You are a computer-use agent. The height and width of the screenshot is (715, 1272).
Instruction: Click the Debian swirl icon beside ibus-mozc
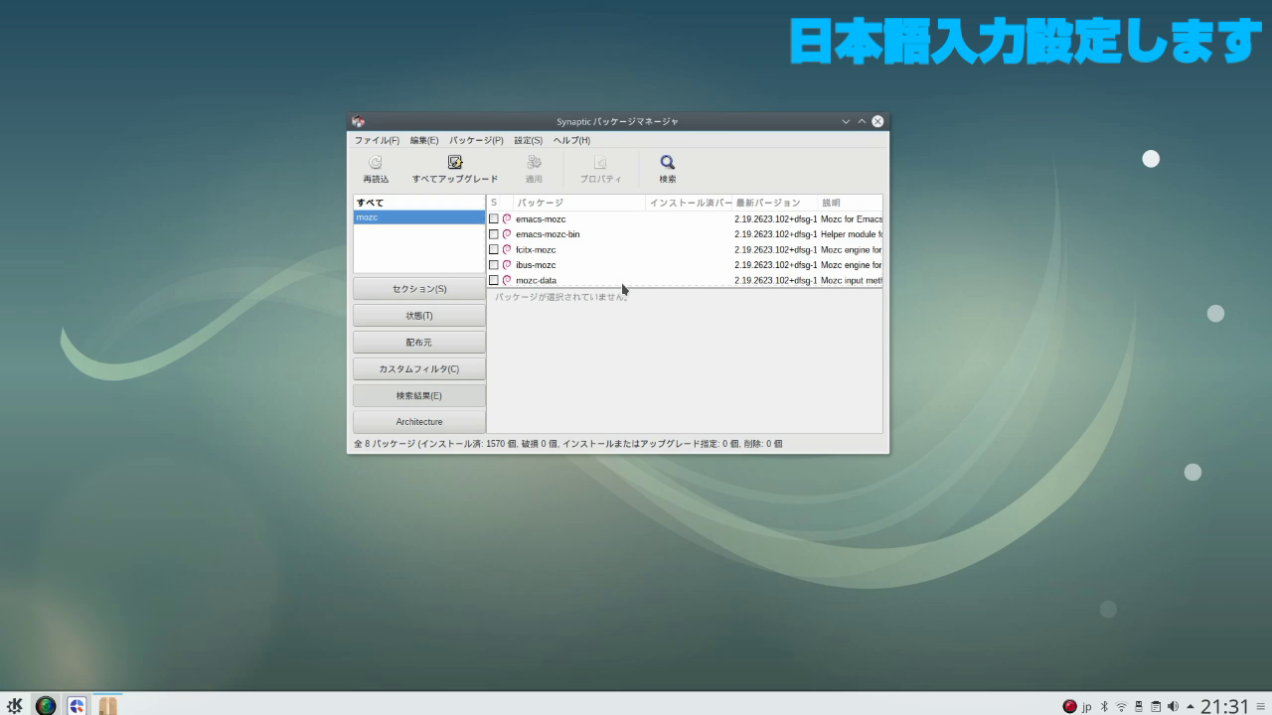click(507, 265)
